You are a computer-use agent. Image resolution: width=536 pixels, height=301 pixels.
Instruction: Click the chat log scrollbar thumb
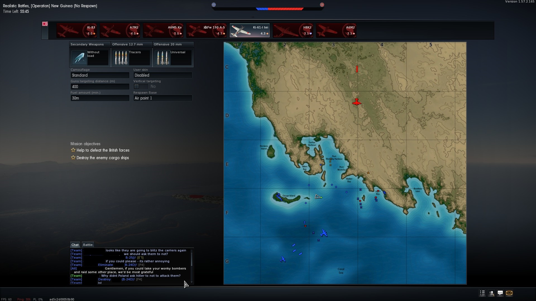[x=192, y=259]
